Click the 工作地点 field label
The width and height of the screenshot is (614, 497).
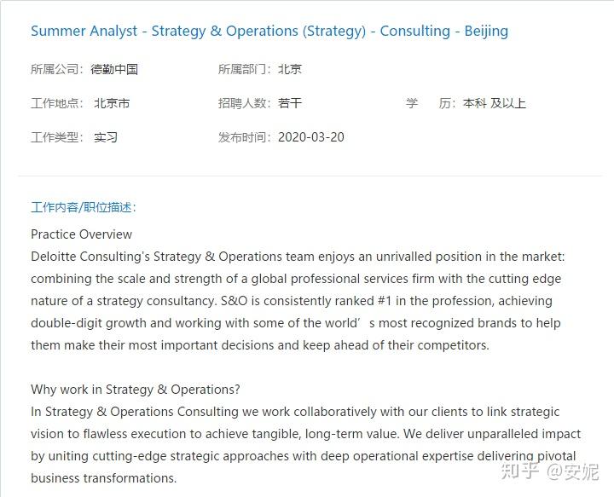pos(56,103)
